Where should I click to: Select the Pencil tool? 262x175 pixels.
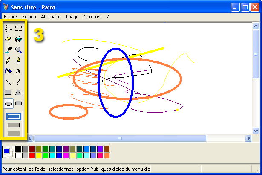coord(8,61)
